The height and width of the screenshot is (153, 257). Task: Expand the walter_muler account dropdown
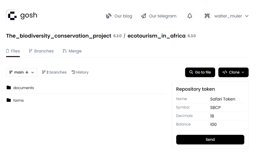click(x=246, y=16)
